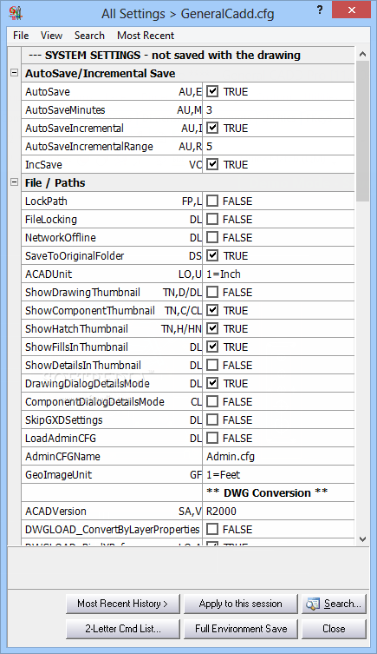Check ShowDetailsInThumbnail box
Viewport: 377px width, 654px height.
[212, 365]
